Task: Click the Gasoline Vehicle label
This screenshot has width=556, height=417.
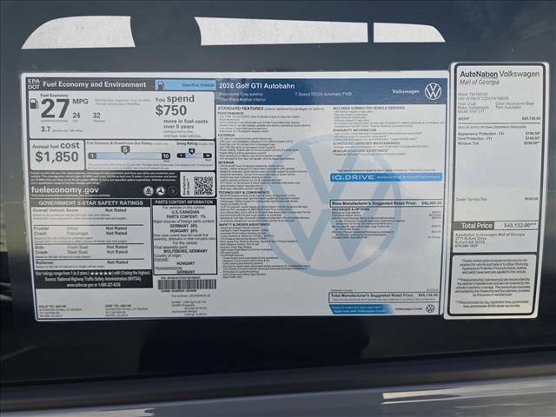Action: [x=198, y=85]
